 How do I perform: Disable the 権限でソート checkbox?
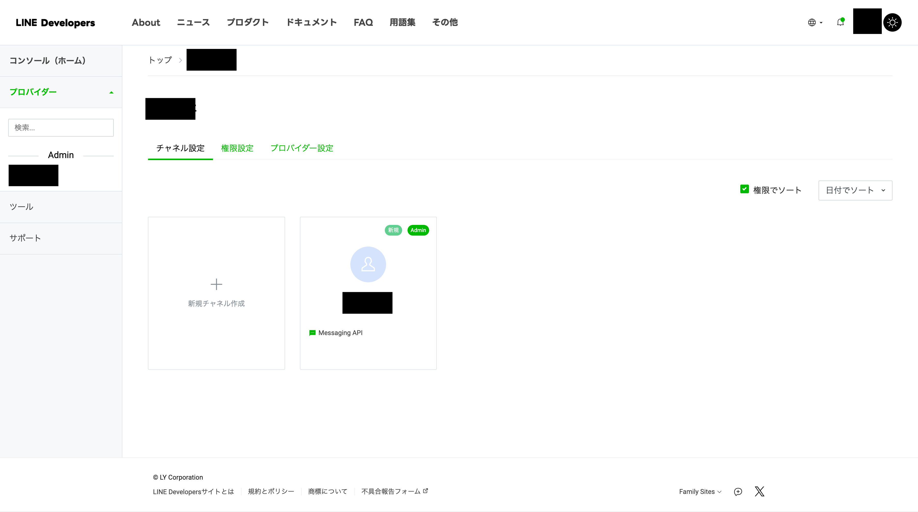click(x=745, y=189)
